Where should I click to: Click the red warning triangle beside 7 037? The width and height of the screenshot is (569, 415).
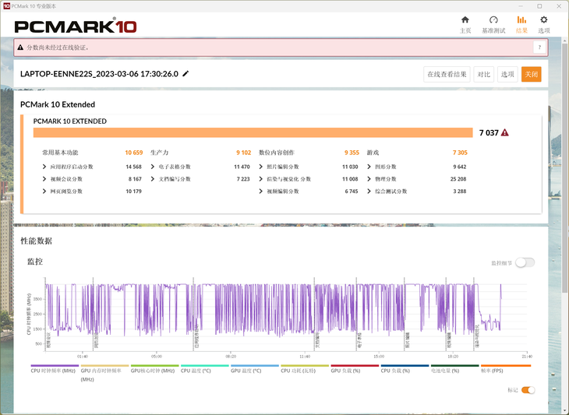point(504,132)
